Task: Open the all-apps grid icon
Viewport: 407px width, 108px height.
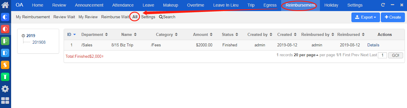Action: (x=5, y=101)
